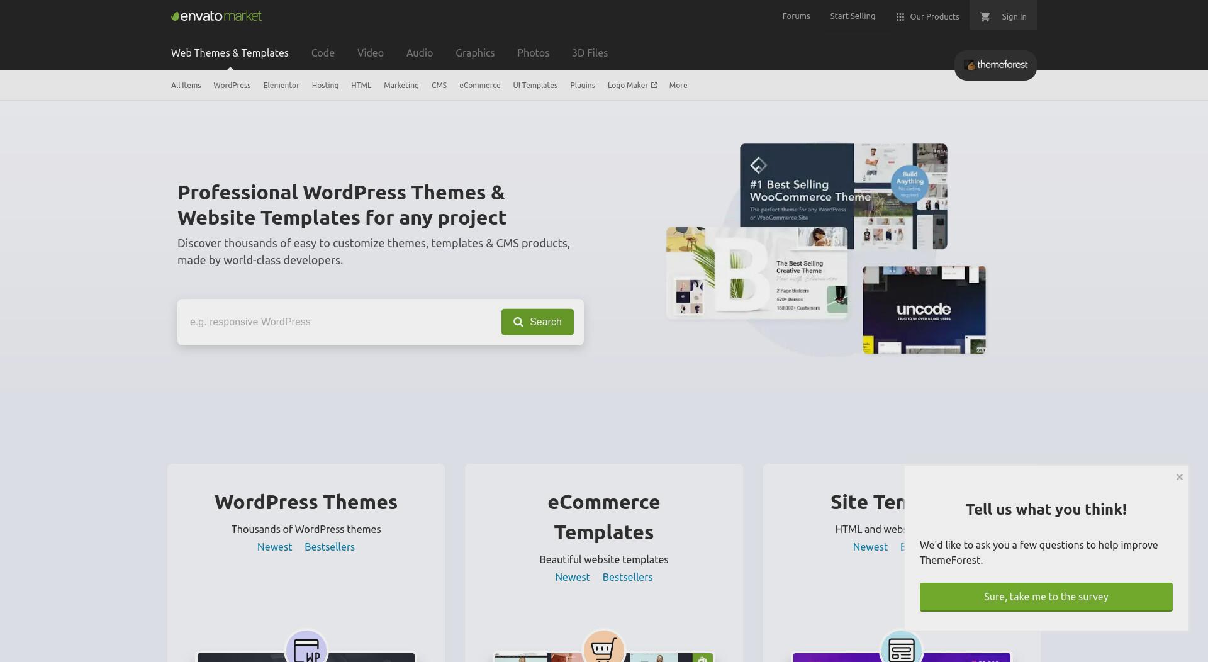Open the Plugins submenu item
Image resolution: width=1208 pixels, height=662 pixels.
583,86
